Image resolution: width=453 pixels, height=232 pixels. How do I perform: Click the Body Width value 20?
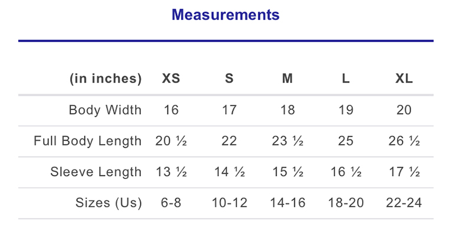pyautogui.click(x=404, y=110)
